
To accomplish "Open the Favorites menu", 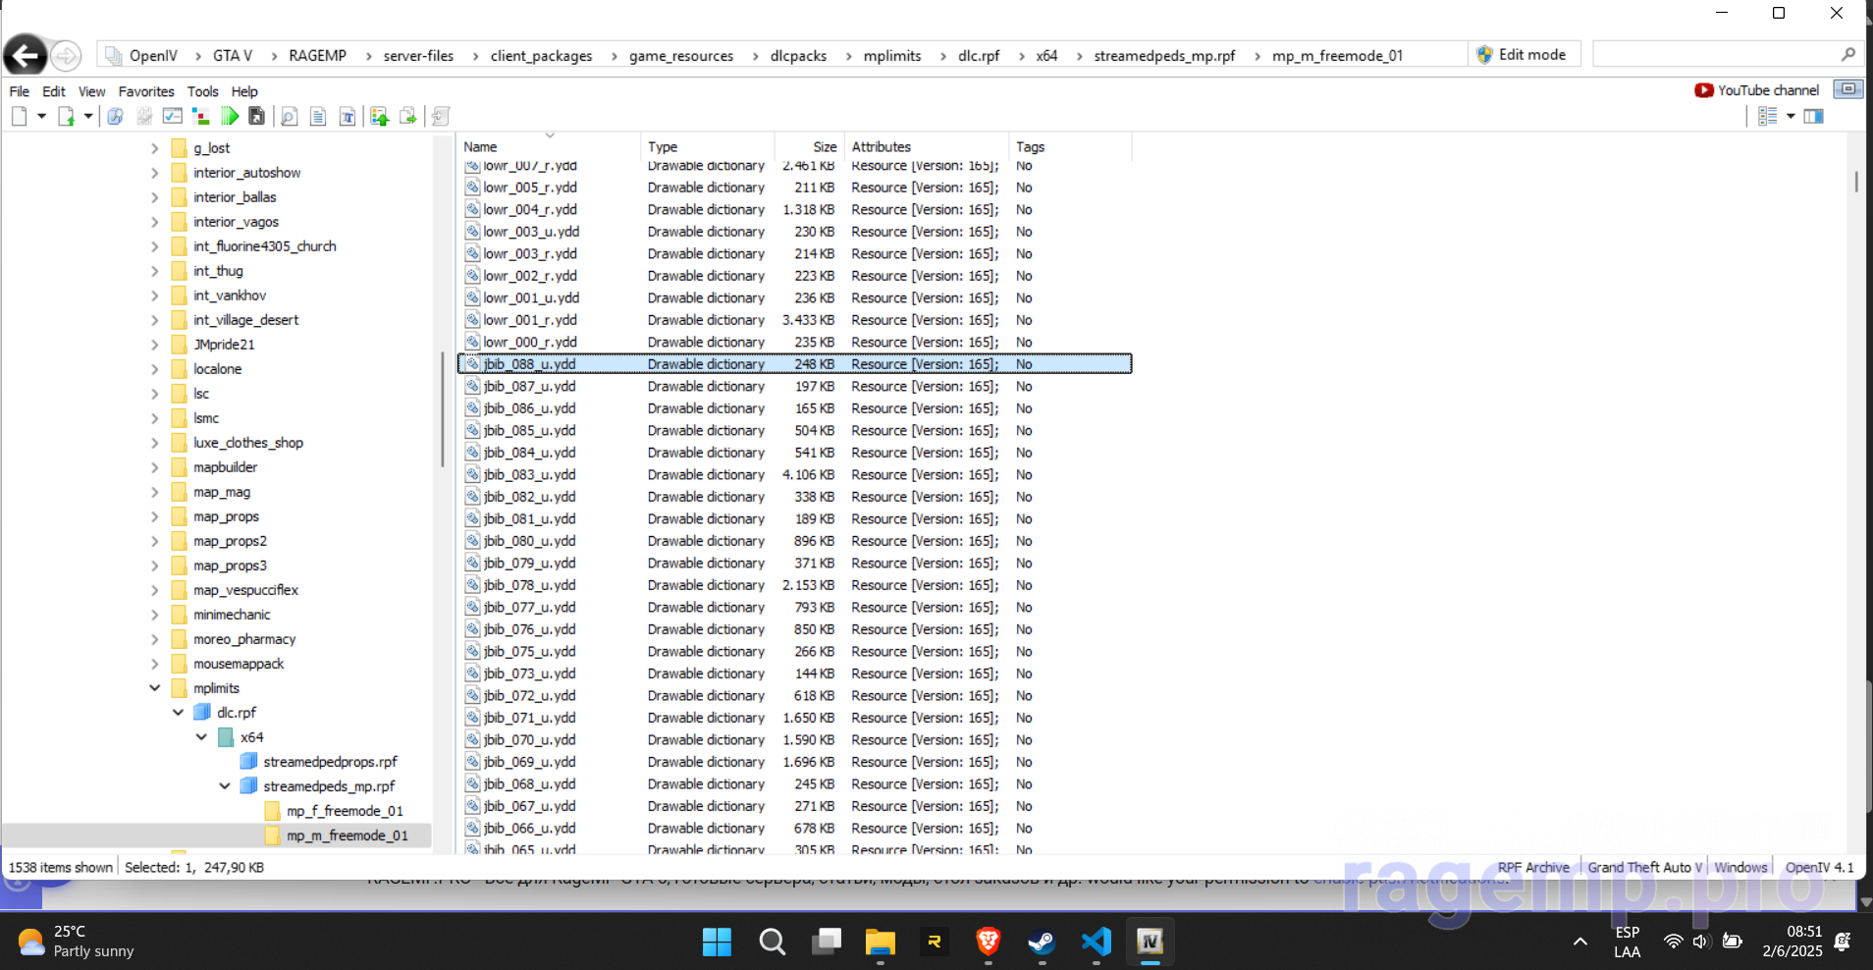I will (x=146, y=91).
